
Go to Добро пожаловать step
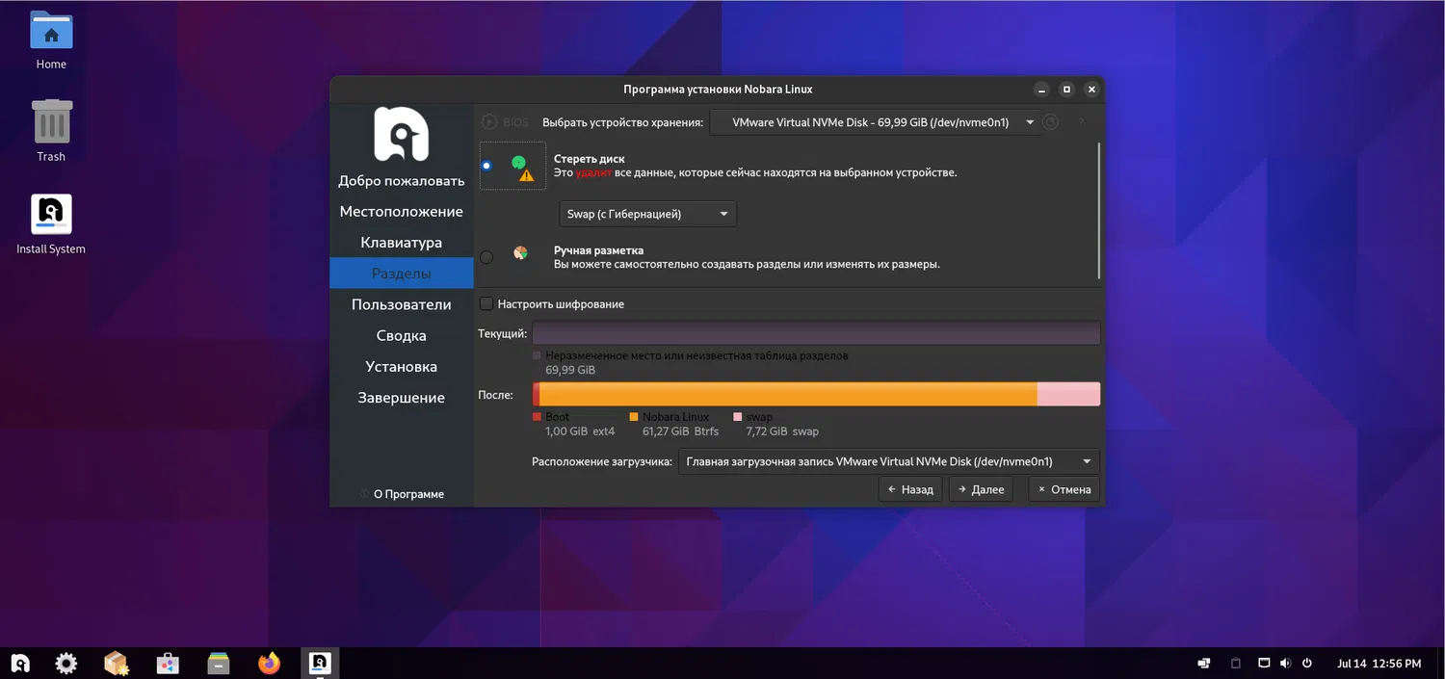[x=401, y=180]
